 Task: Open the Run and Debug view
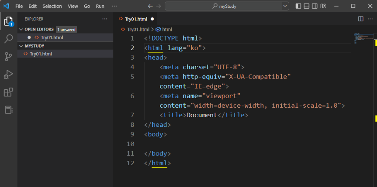(8, 75)
